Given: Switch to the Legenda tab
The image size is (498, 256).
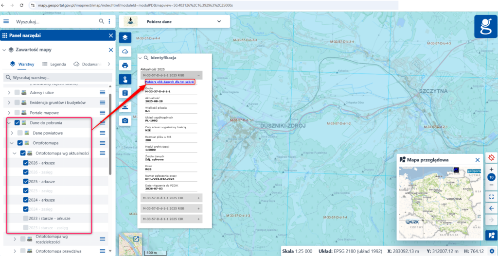Looking at the screenshot, I should (x=54, y=64).
